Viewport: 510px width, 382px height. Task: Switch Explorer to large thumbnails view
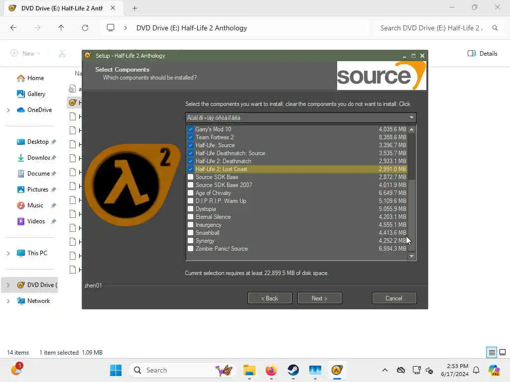pyautogui.click(x=503, y=353)
